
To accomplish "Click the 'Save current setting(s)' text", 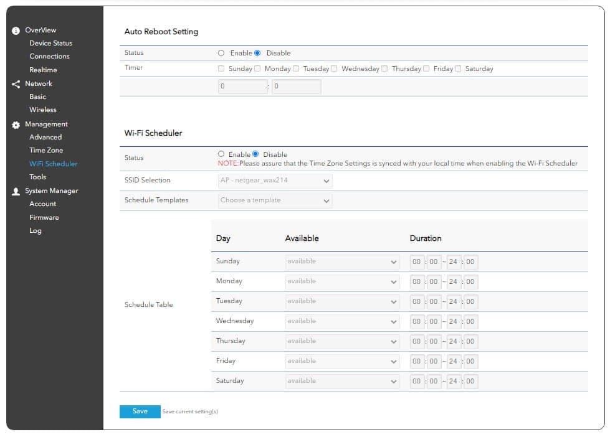I will point(190,411).
